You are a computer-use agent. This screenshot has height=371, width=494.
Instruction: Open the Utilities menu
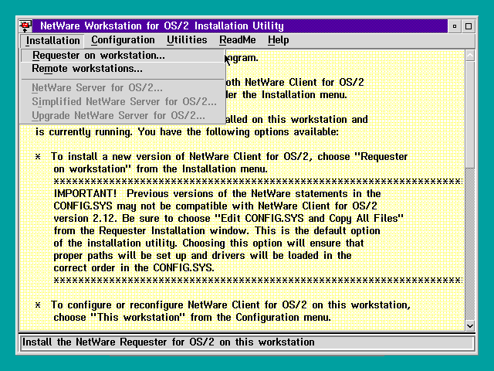187,40
